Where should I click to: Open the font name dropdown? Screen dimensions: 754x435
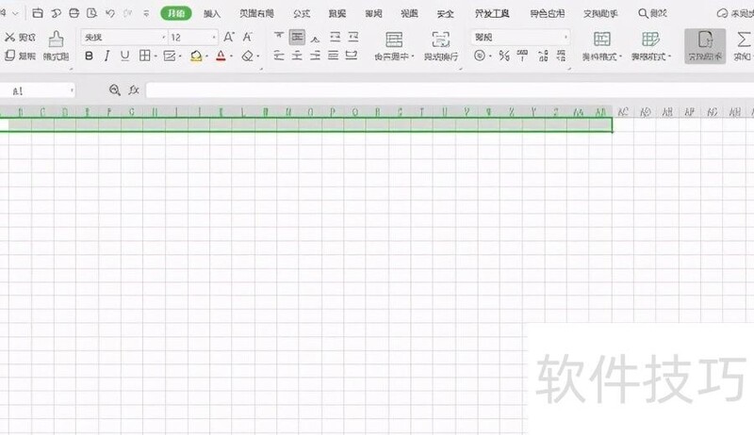pos(163,38)
